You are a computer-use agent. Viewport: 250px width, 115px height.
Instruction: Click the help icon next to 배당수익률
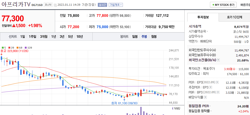[x=205, y=97]
